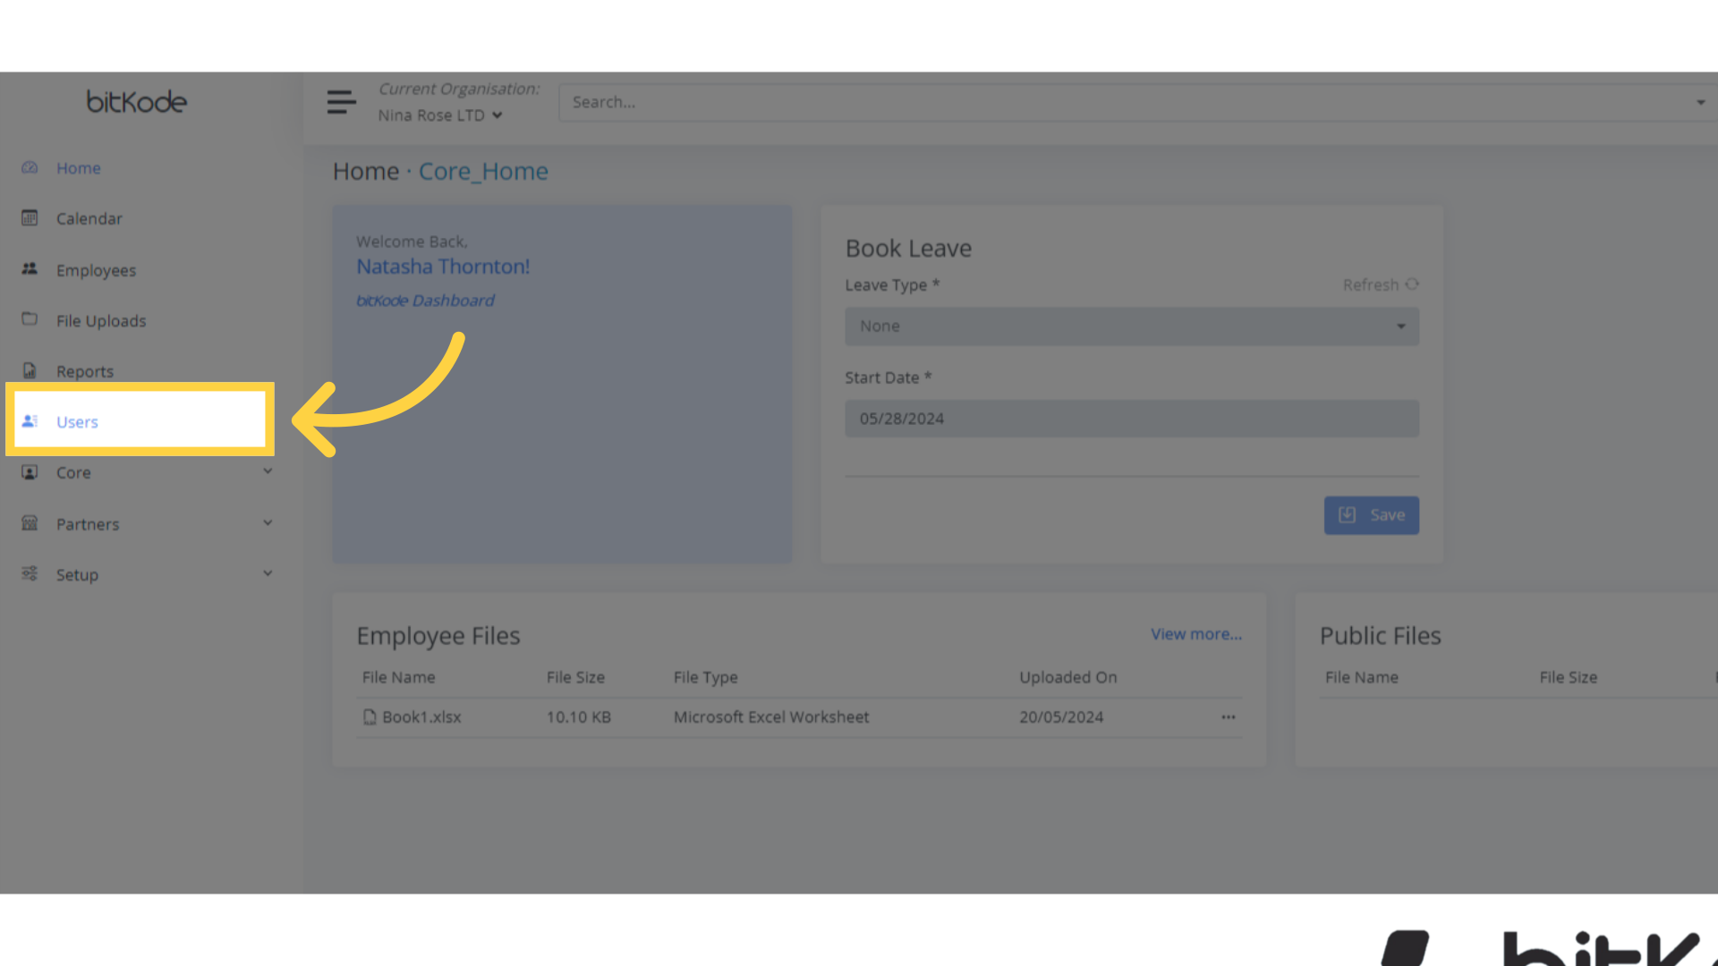Open the View more employee files link
1718x966 pixels.
click(x=1195, y=633)
